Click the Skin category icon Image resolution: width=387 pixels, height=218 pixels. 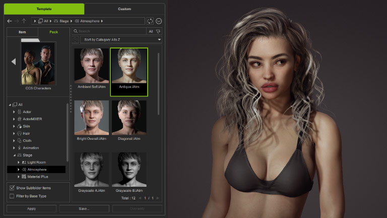pyautogui.click(x=19, y=126)
